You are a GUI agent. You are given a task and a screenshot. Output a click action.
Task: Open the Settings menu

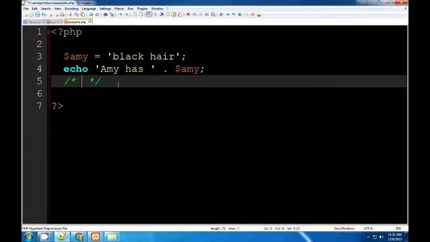105,9
